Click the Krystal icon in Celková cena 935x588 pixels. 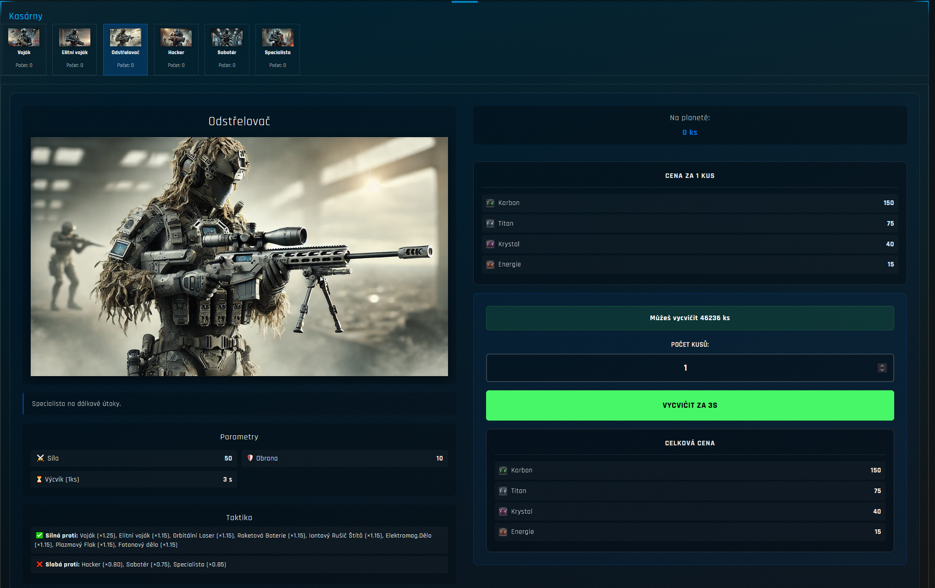[x=503, y=511]
